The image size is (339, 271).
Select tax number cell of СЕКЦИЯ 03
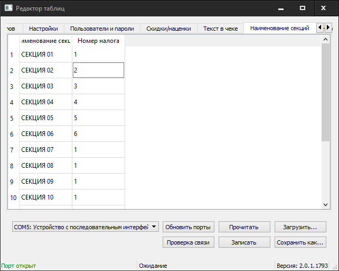coord(98,86)
